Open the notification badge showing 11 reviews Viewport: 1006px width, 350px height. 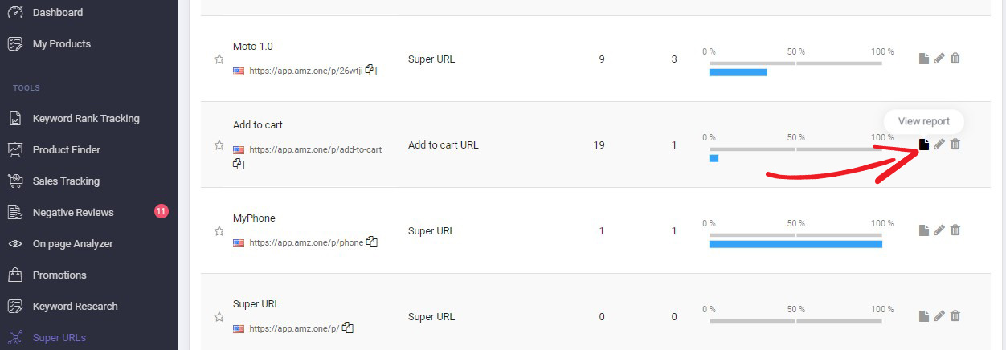pos(162,212)
